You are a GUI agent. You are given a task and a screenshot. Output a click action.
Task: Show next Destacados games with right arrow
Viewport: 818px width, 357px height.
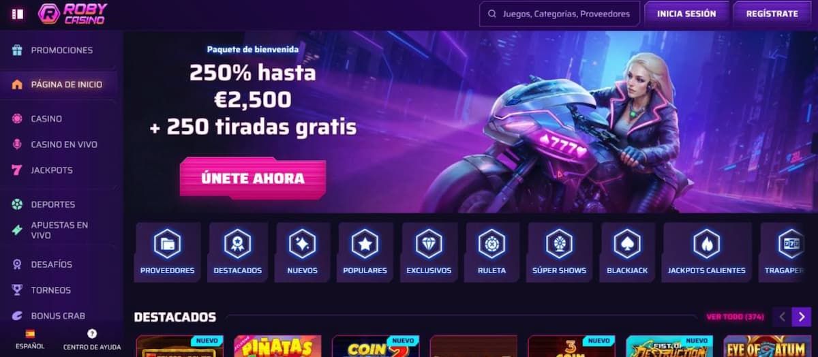[802, 317]
